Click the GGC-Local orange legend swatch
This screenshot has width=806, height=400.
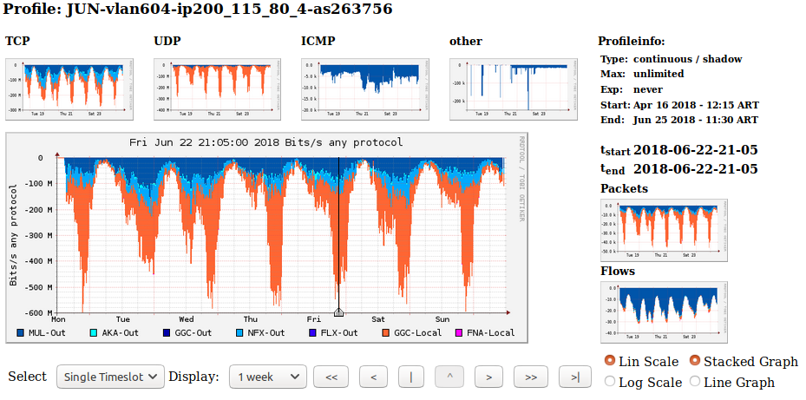pos(385,333)
